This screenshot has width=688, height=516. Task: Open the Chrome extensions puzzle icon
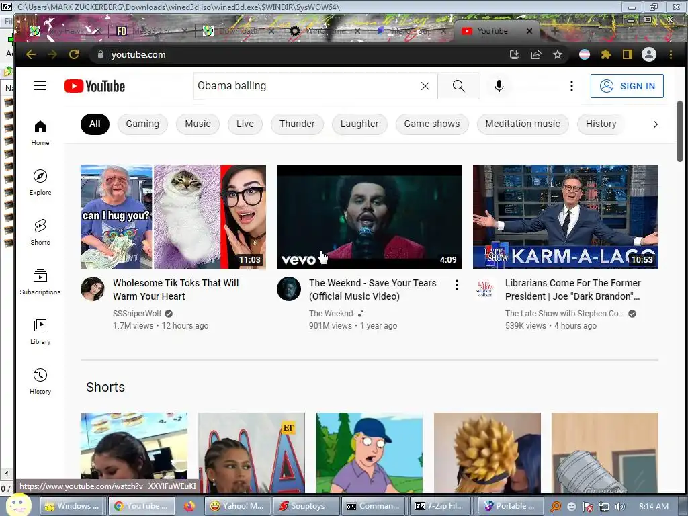pyautogui.click(x=606, y=54)
